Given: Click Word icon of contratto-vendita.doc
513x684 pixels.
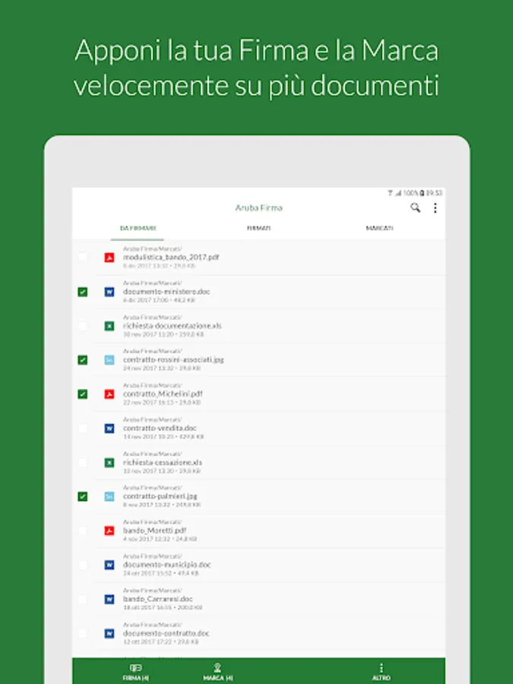Looking at the screenshot, I should pos(109,429).
